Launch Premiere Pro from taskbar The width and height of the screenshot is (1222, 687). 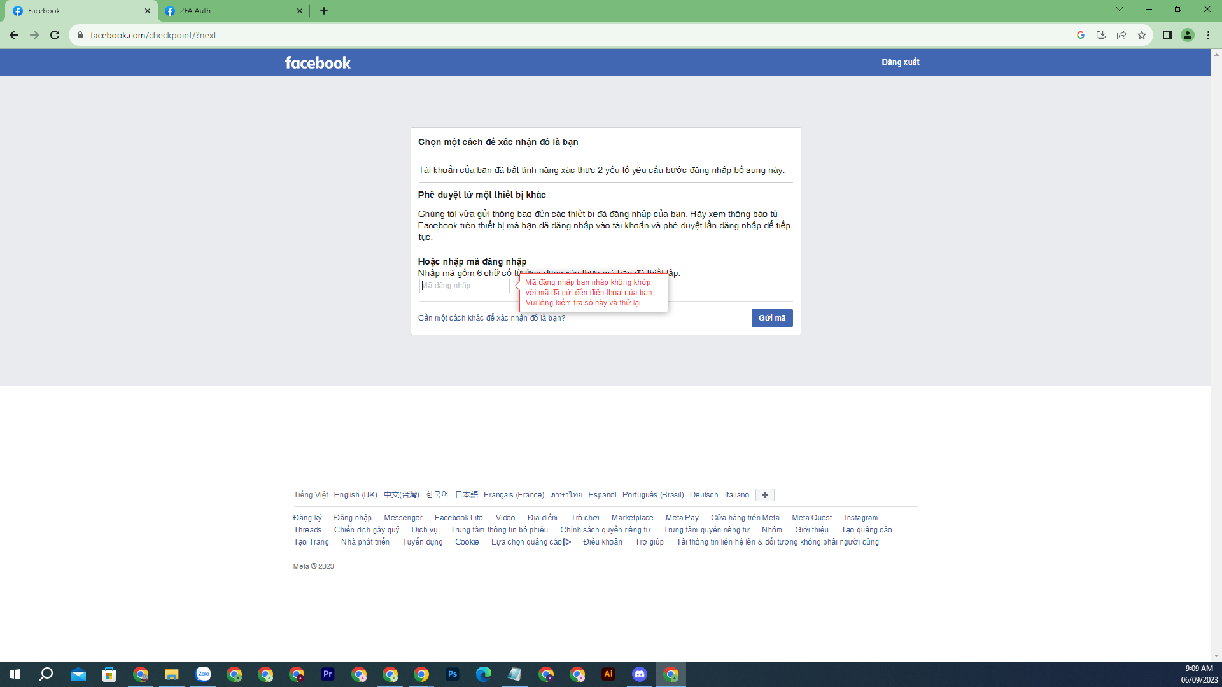tap(328, 674)
